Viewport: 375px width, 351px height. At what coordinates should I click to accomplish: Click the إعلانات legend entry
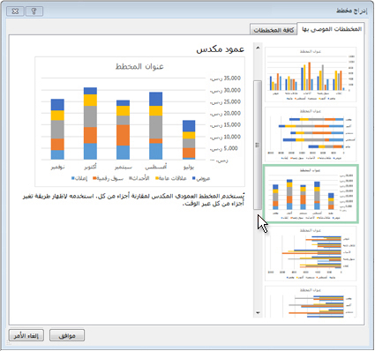coord(79,178)
